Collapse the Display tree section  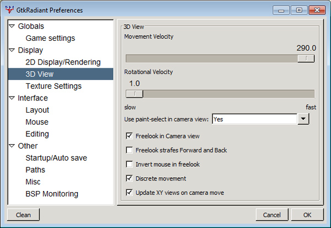click(12, 50)
